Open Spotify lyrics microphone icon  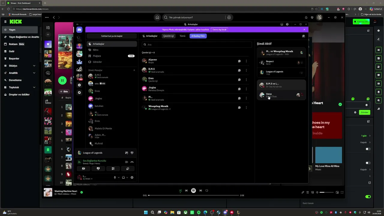click(303, 192)
